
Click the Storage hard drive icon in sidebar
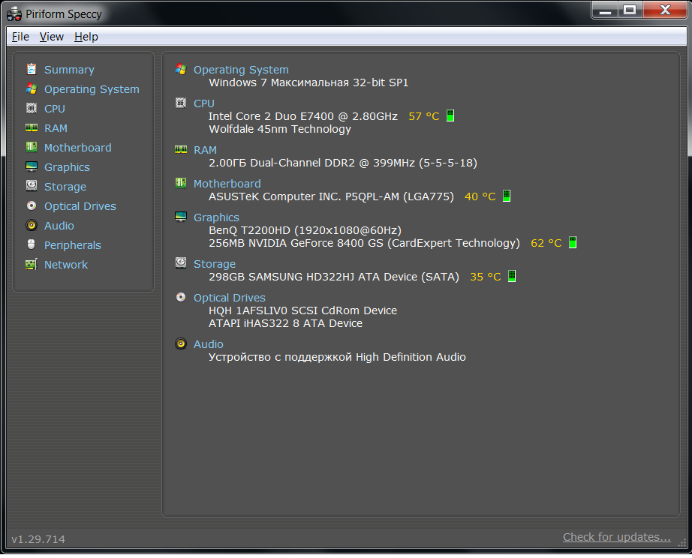pos(32,186)
